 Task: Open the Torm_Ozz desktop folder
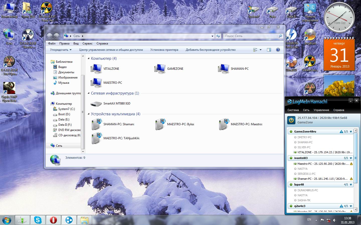(x=28, y=10)
